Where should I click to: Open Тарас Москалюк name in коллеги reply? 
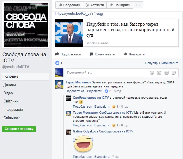[x=86, y=113]
